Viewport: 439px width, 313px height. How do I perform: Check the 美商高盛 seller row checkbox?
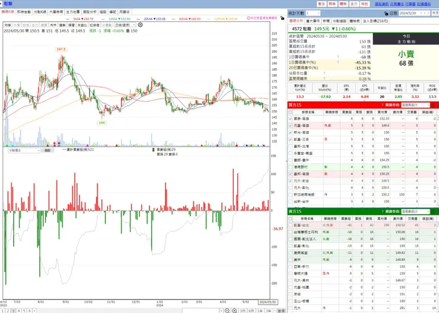tap(290, 253)
